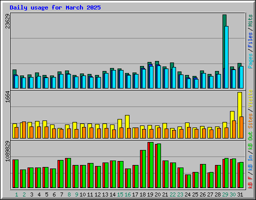Click the cyan Pages bar for day 20
The image size is (256, 200).
[x=159, y=77]
